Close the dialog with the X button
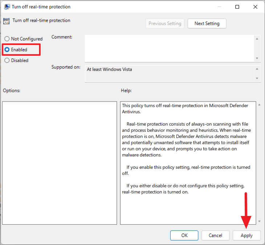Screen dimensions: 265x245 tap(255, 7)
